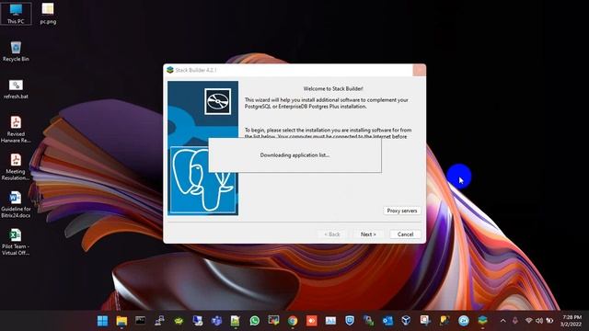Image resolution: width=589 pixels, height=331 pixels.
Task: Open the terminal icon in taskbar
Action: tap(141, 321)
